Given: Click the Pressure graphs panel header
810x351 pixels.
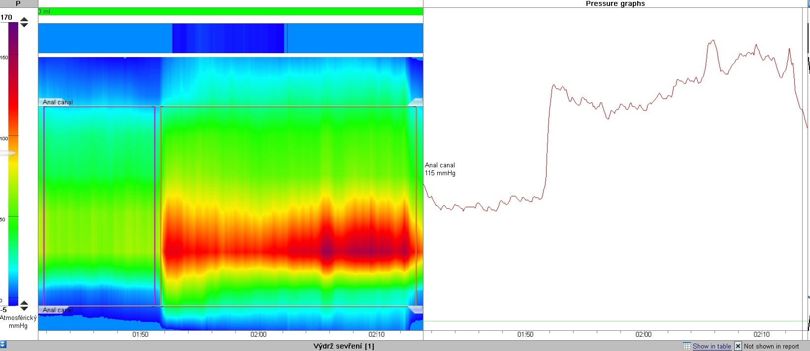Looking at the screenshot, I should [x=615, y=3].
